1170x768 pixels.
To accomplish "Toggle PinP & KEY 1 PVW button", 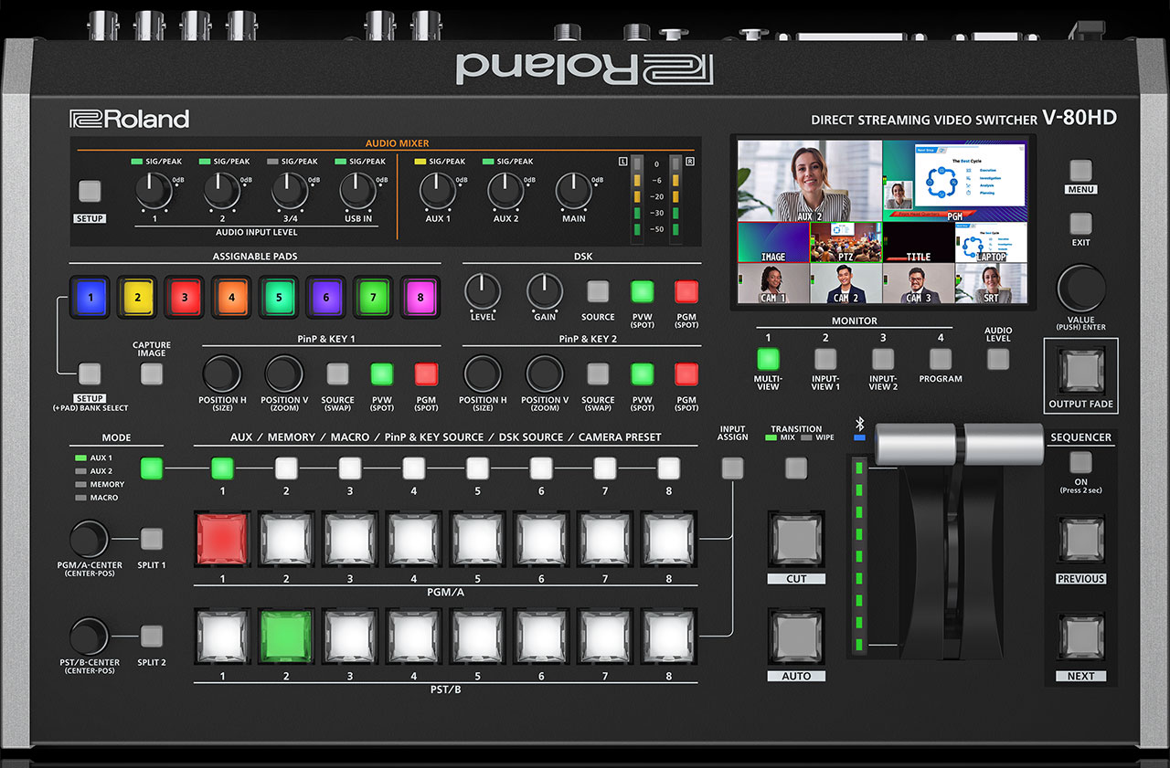I will click(382, 373).
